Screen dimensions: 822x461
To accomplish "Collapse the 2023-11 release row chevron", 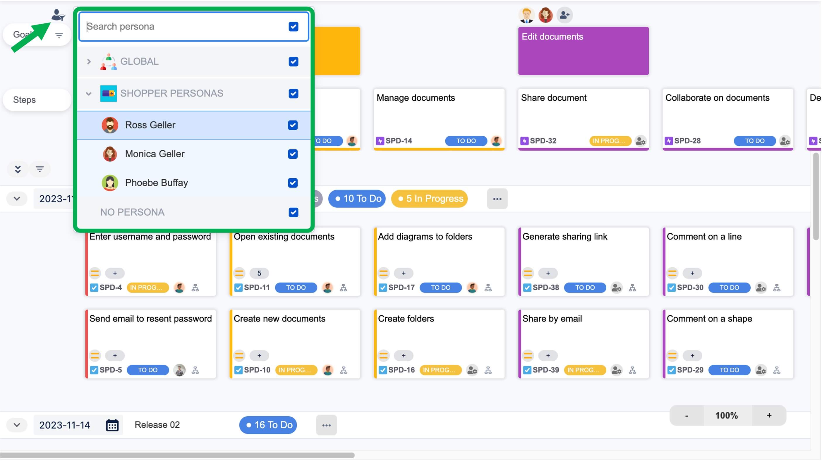I will click(x=17, y=199).
